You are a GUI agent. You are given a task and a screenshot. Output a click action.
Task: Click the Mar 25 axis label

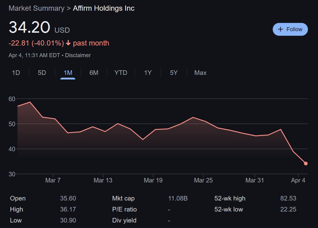click(x=203, y=180)
